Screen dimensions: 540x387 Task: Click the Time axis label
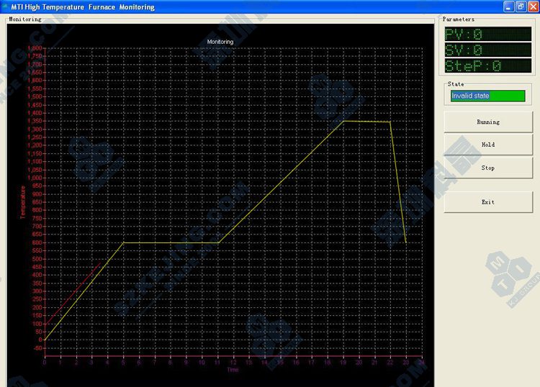tap(233, 370)
